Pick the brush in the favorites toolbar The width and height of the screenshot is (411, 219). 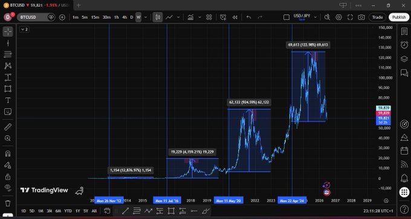tap(205, 211)
